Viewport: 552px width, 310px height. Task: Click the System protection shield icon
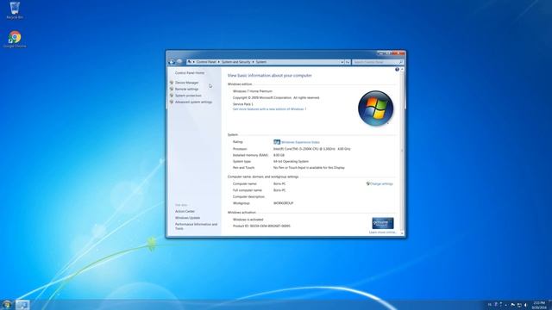[x=172, y=96]
